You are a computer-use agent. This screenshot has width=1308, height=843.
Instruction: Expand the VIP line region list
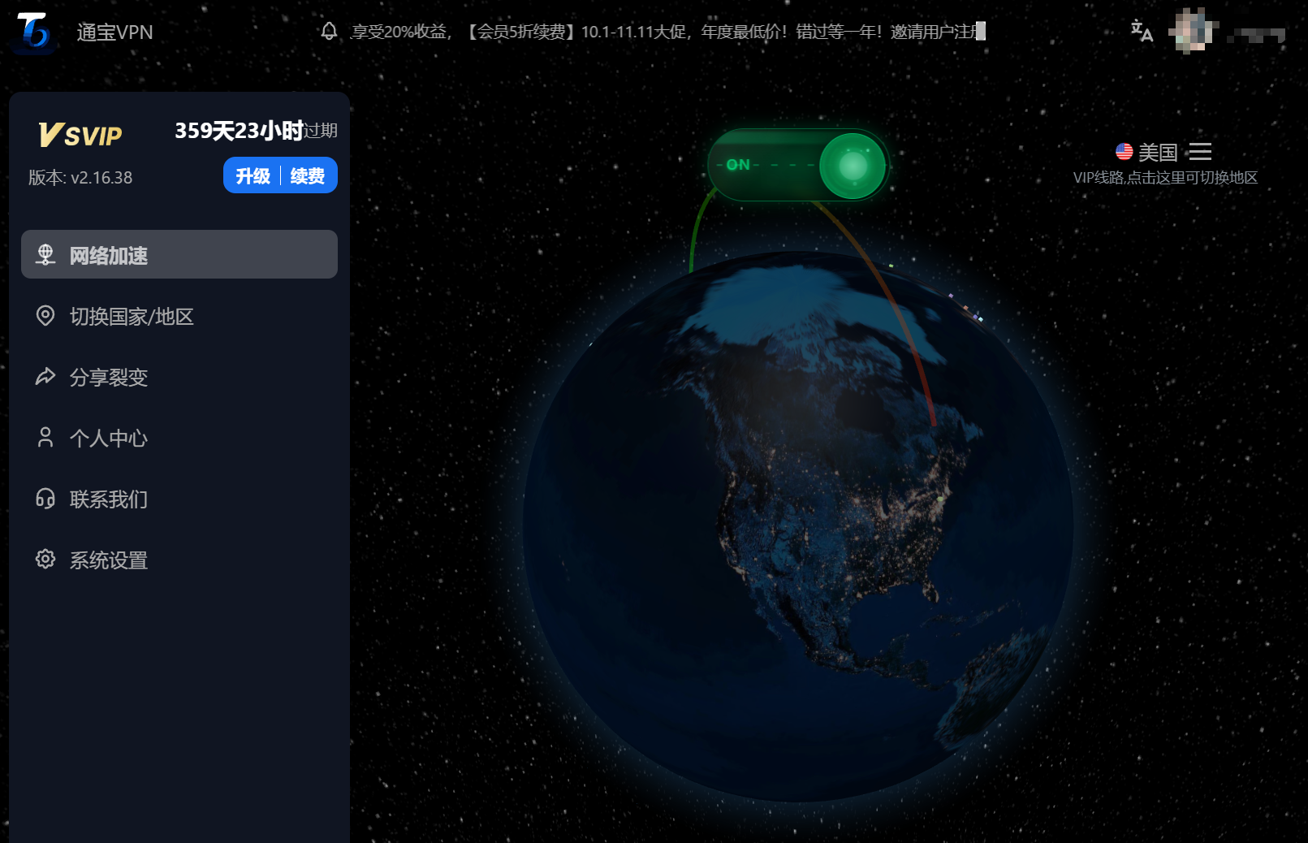(1164, 178)
